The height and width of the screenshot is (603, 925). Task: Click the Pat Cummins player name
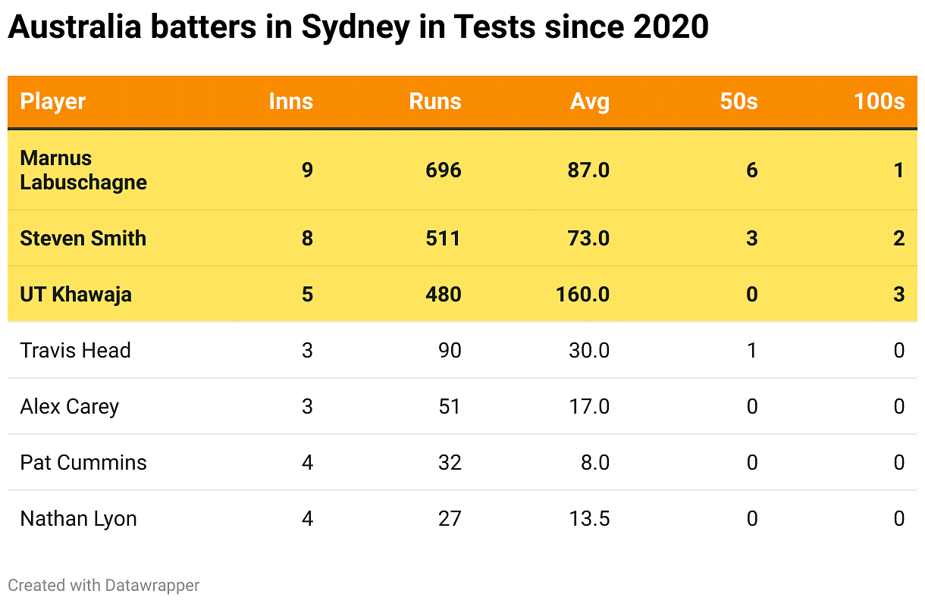tap(83, 462)
